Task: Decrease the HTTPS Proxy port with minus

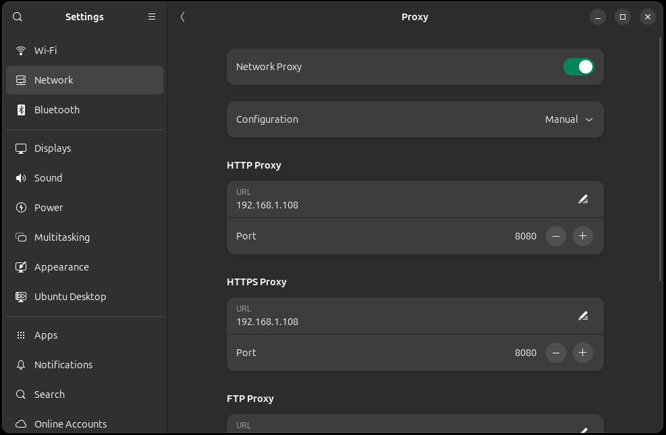Action: pyautogui.click(x=555, y=353)
